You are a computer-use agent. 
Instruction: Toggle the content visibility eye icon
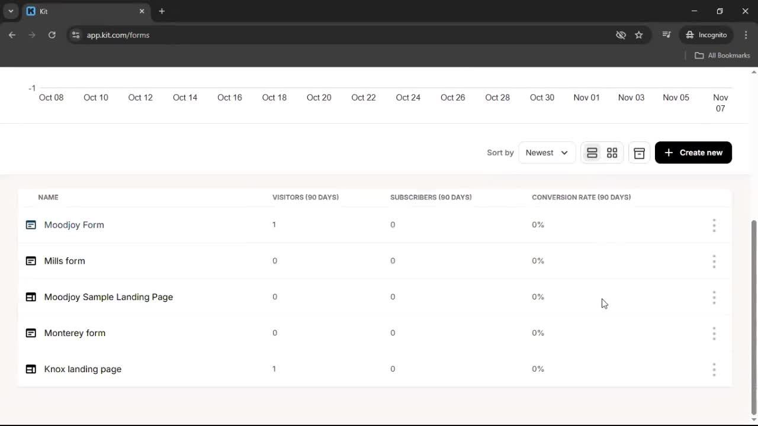pos(621,35)
